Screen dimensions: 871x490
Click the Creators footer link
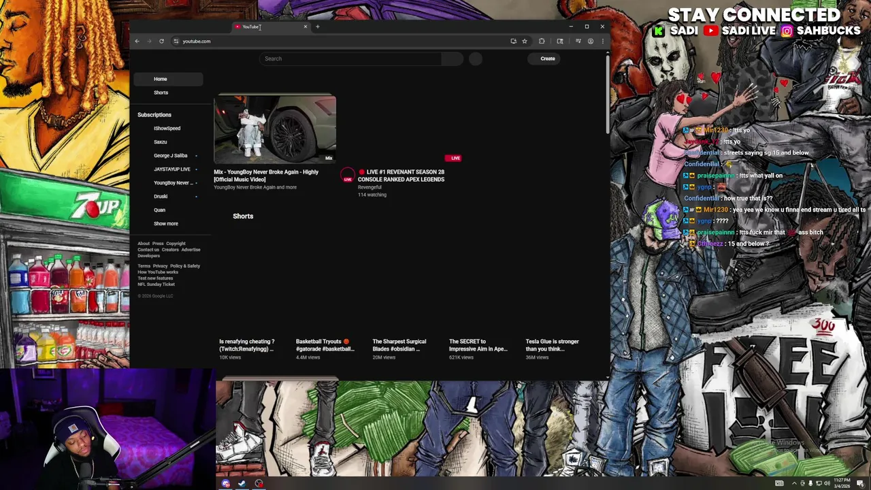coord(170,250)
